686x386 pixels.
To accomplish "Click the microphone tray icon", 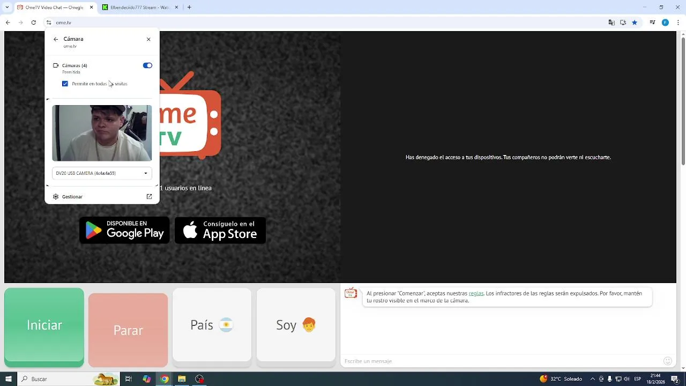I will click(609, 379).
